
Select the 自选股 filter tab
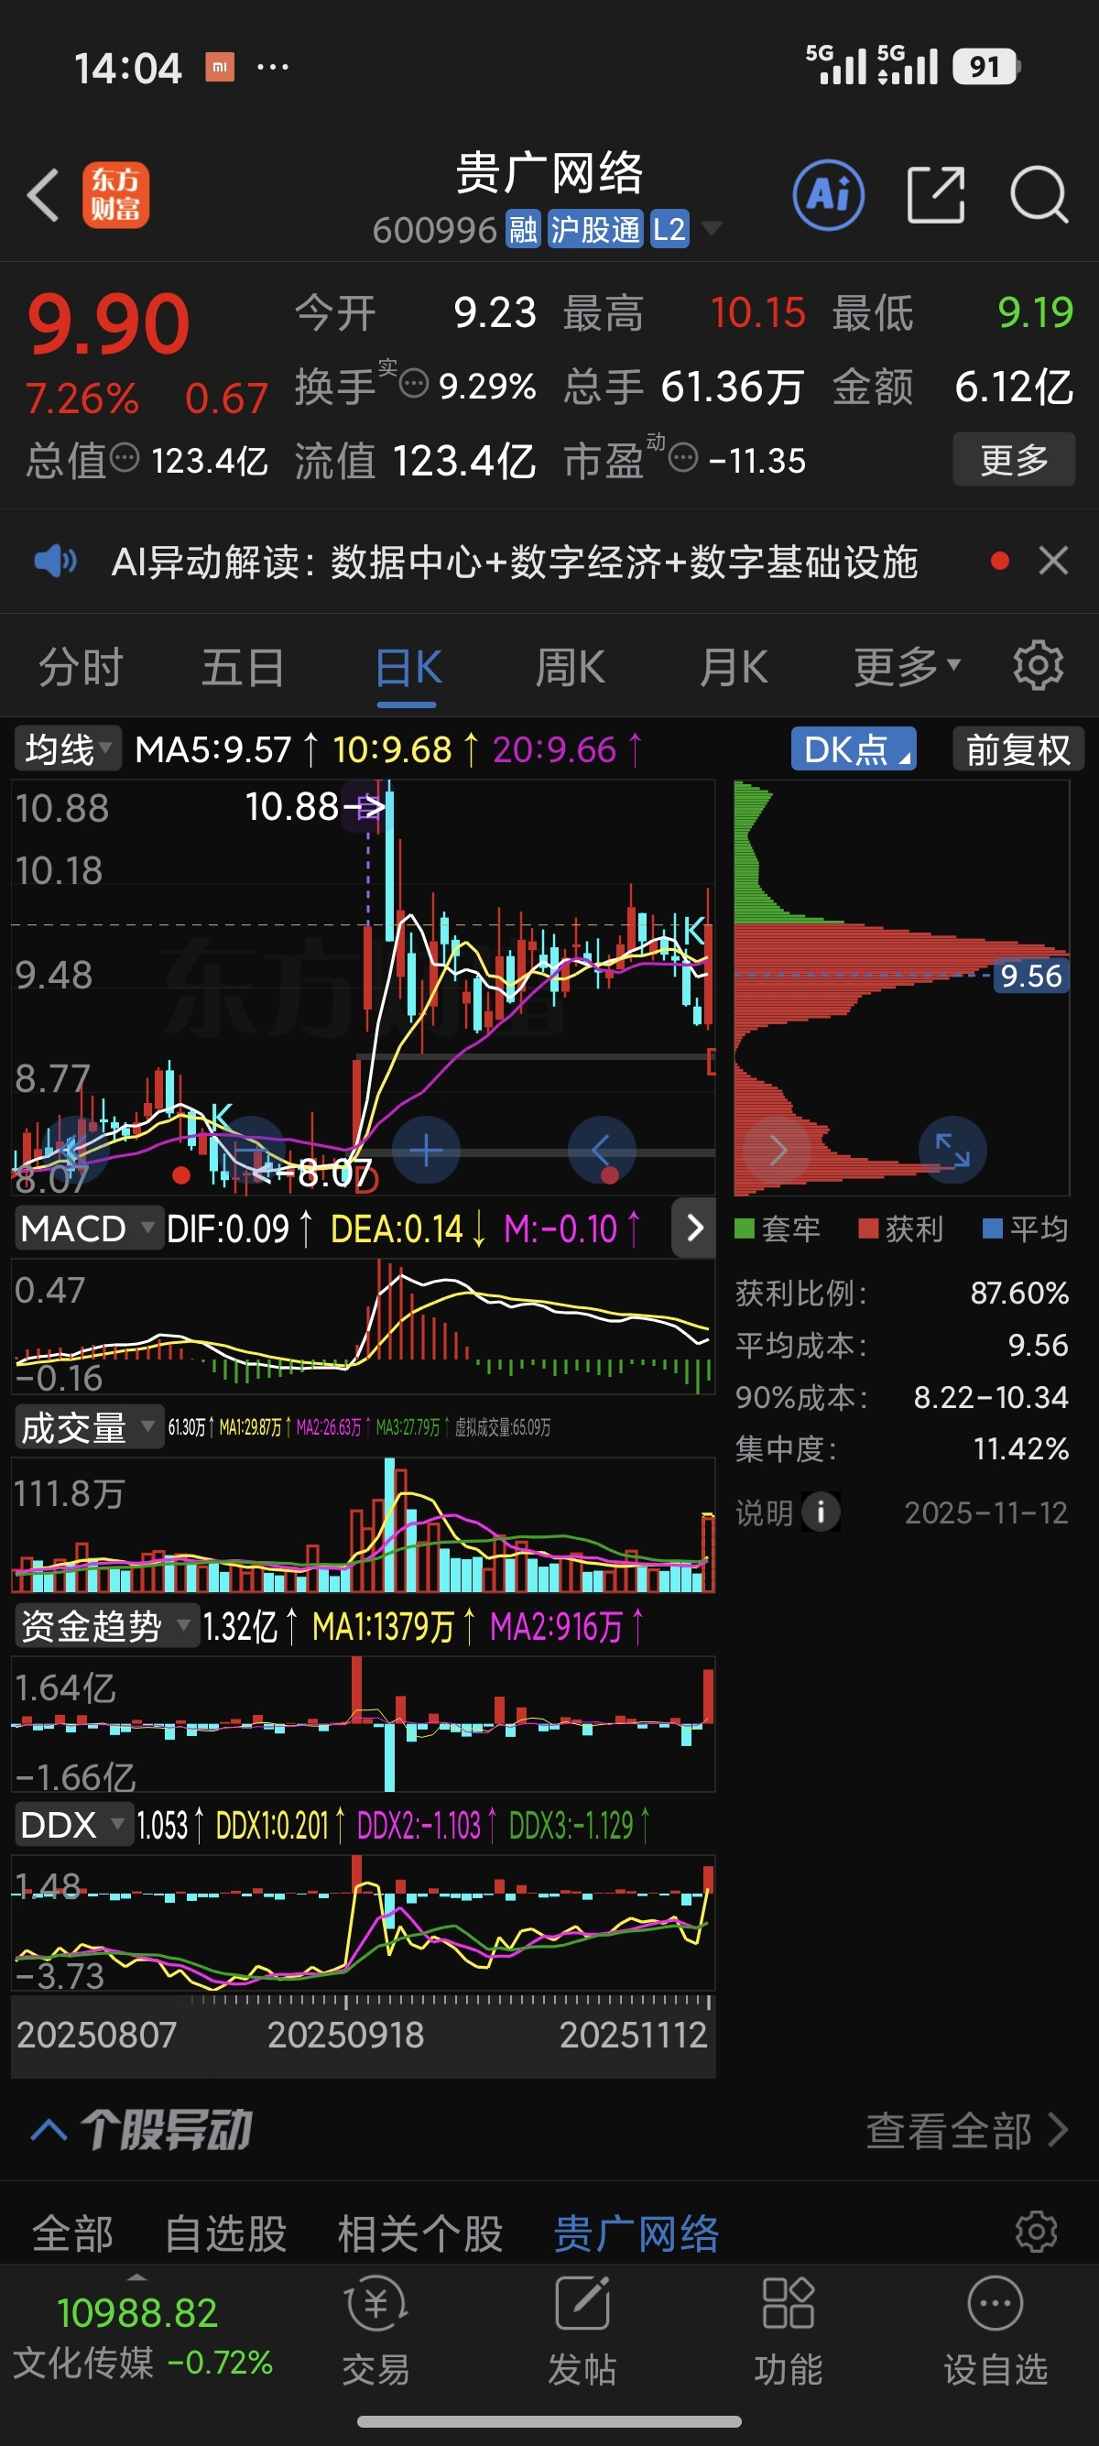pos(225,2233)
